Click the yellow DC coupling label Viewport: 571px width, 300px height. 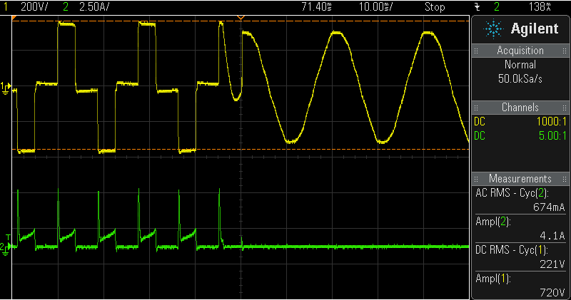(x=480, y=121)
